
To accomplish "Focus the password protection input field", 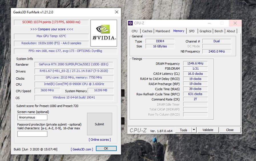I will pyautogui.click(x=32, y=134).
